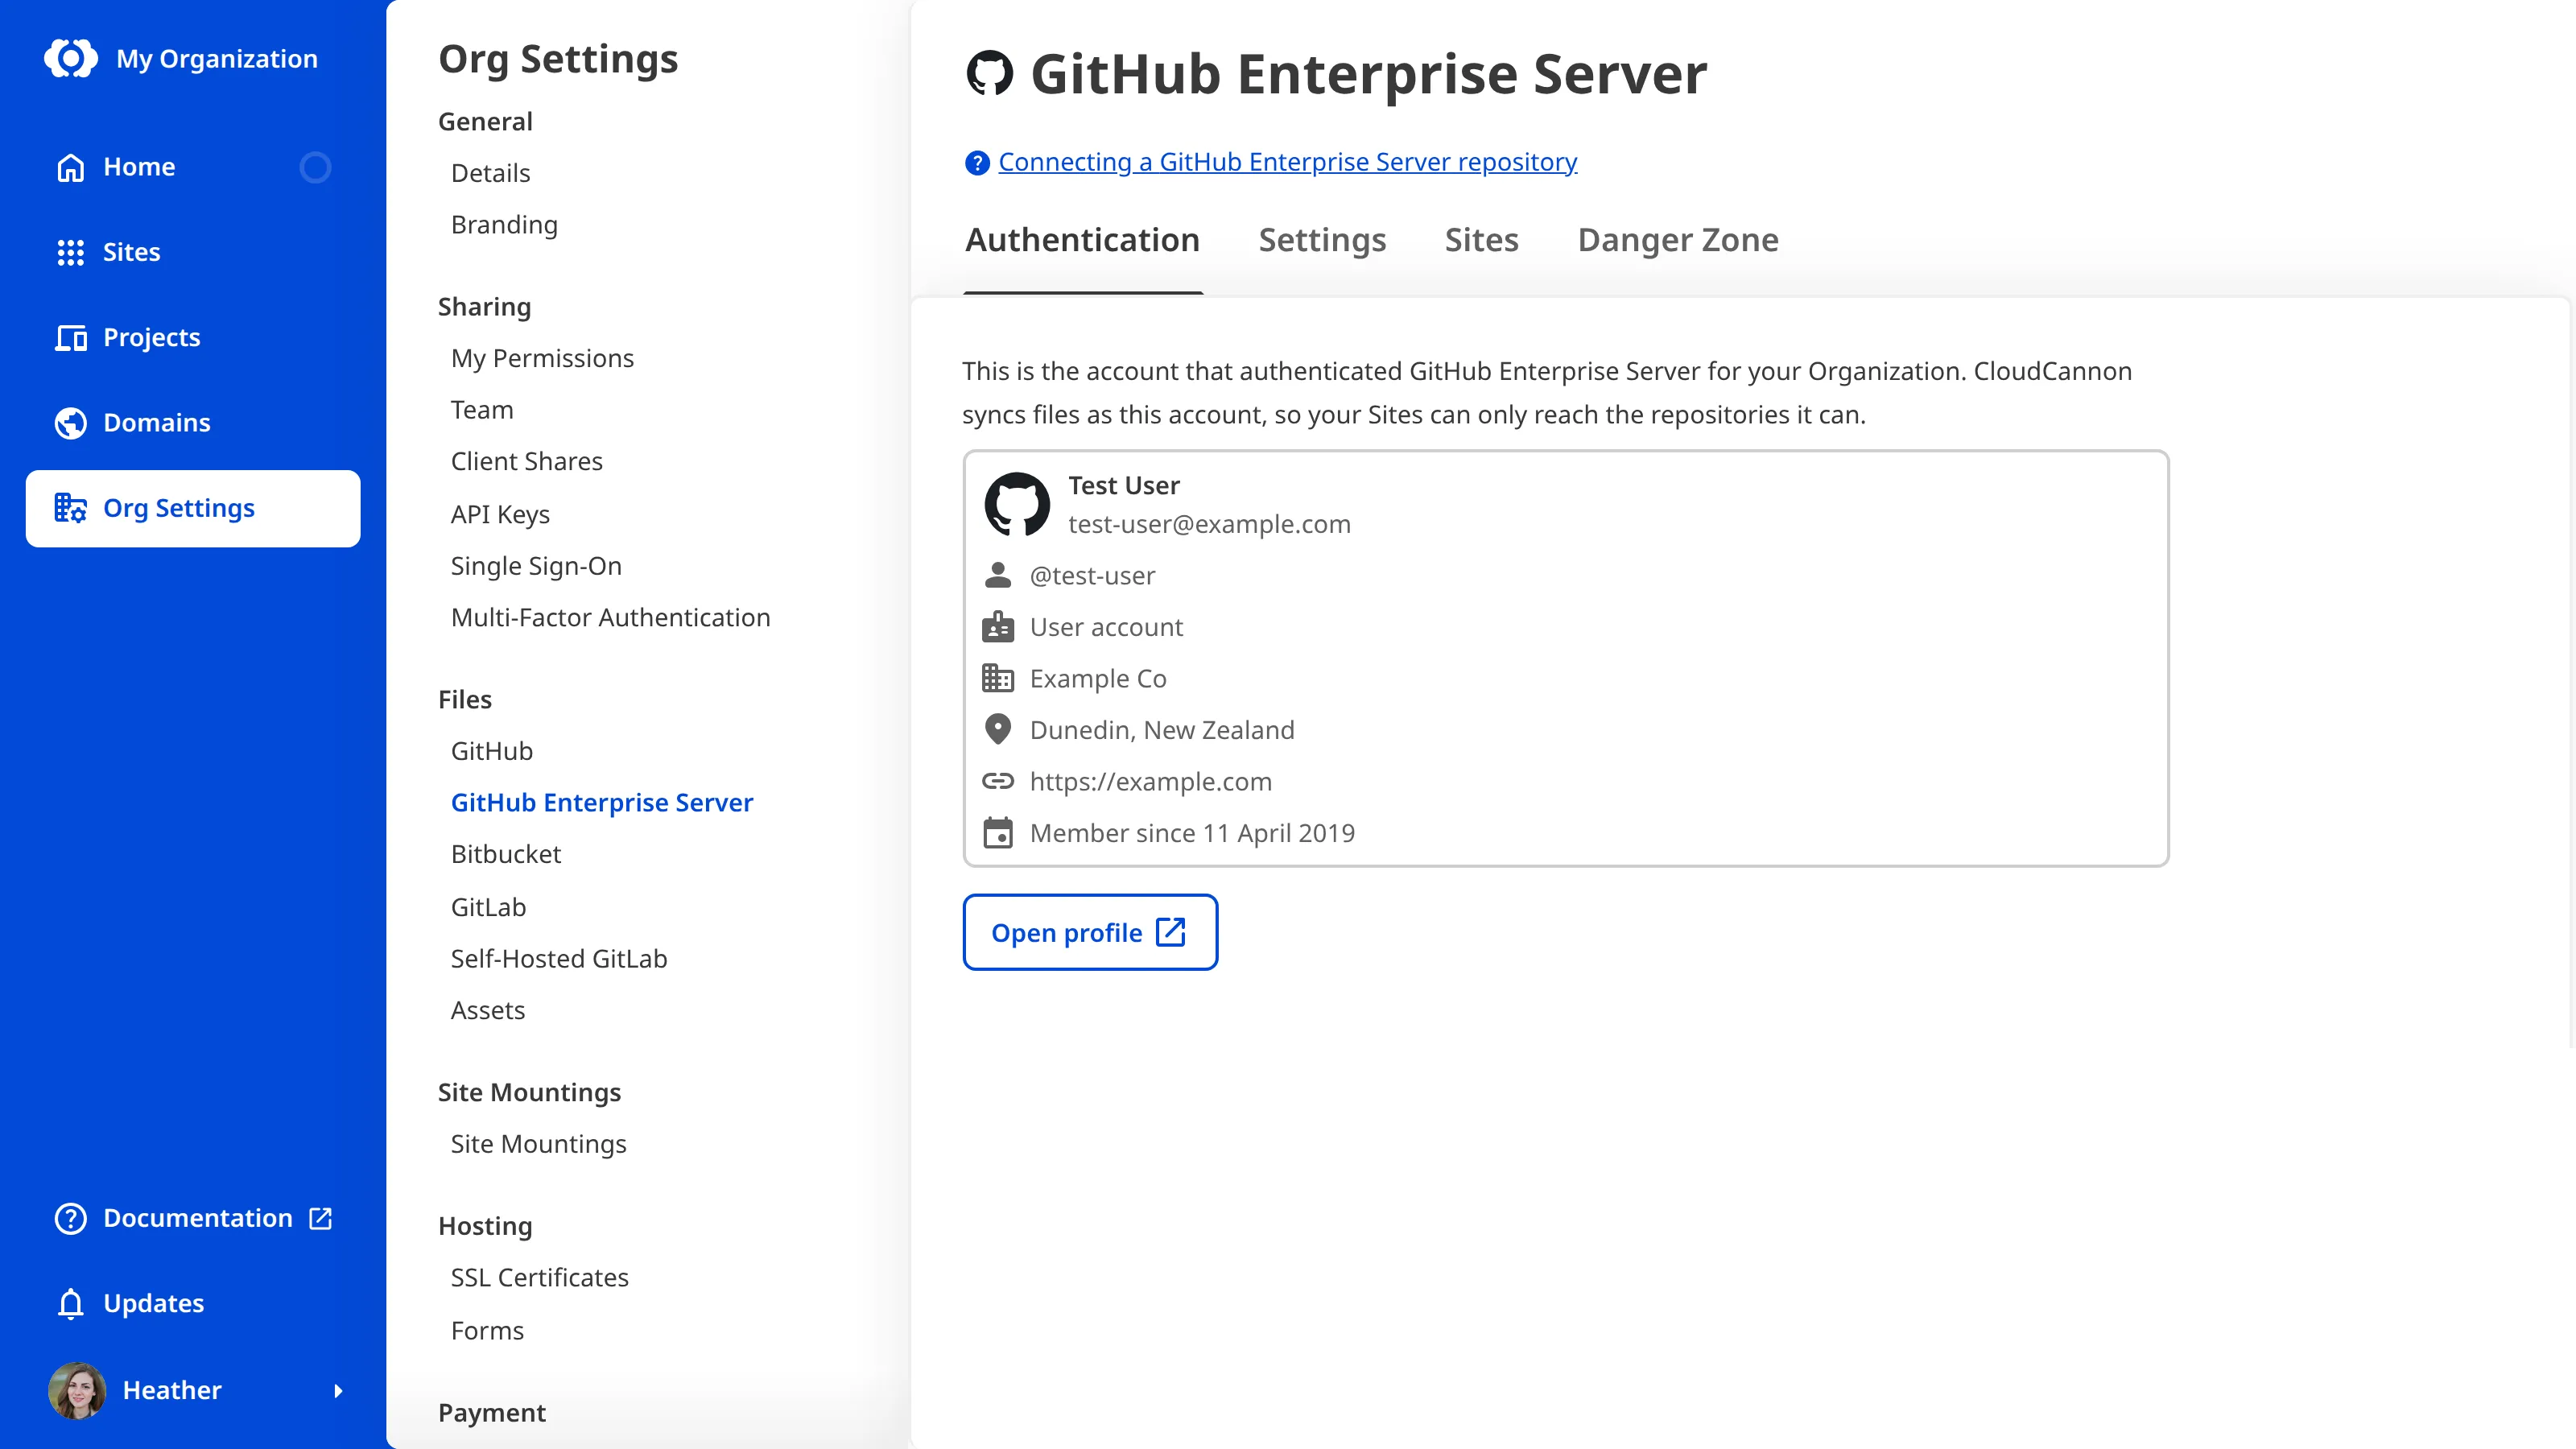Click the external link icon in Open profile
This screenshot has height=1449, width=2576.
coord(1170,932)
